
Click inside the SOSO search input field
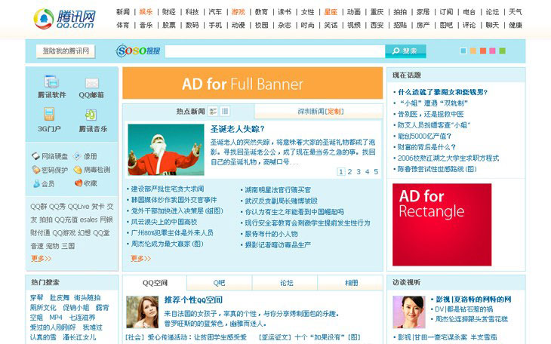click(275, 51)
